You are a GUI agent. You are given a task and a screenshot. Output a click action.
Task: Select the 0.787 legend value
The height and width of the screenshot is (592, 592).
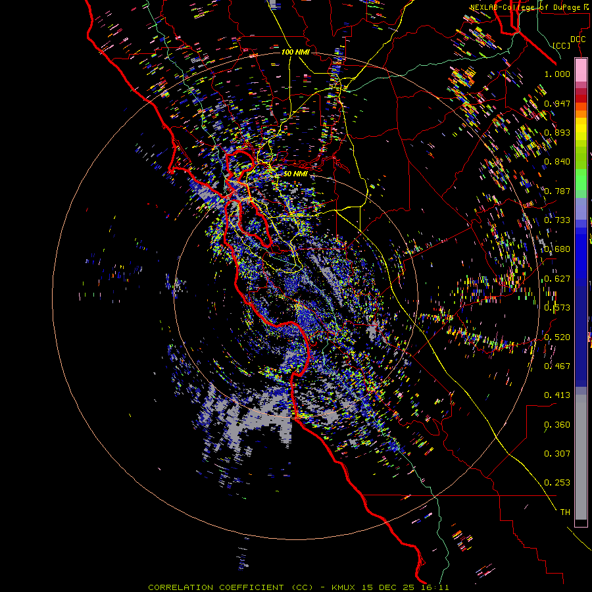click(x=557, y=191)
